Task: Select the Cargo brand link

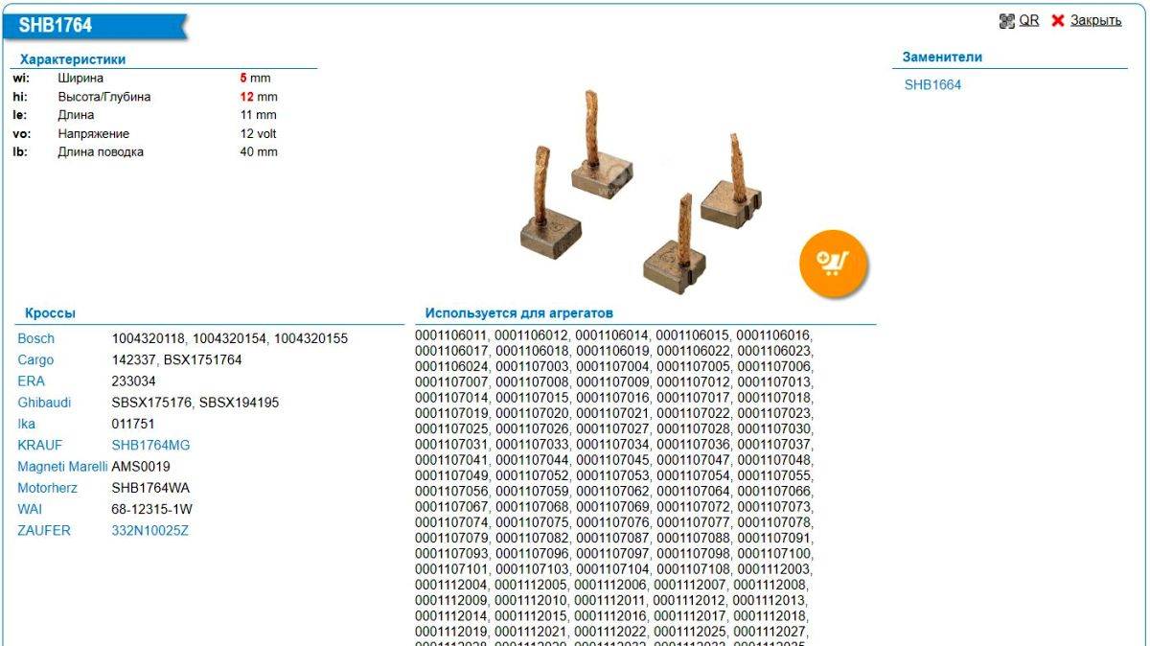Action: click(x=35, y=360)
